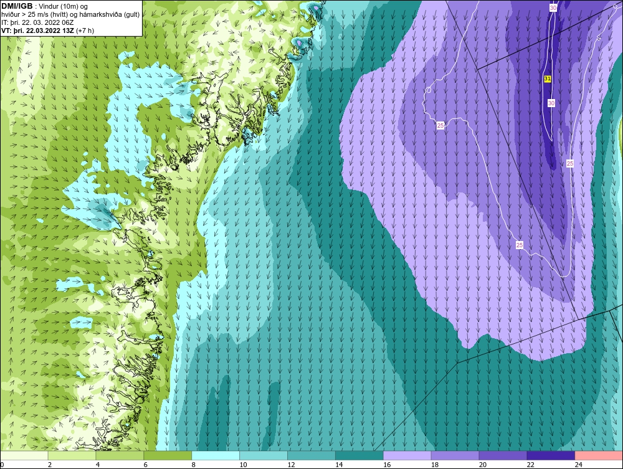Click the 16–18 m/s lavender legend swatch
Screen dimensions: 623x469
[x=407, y=455]
